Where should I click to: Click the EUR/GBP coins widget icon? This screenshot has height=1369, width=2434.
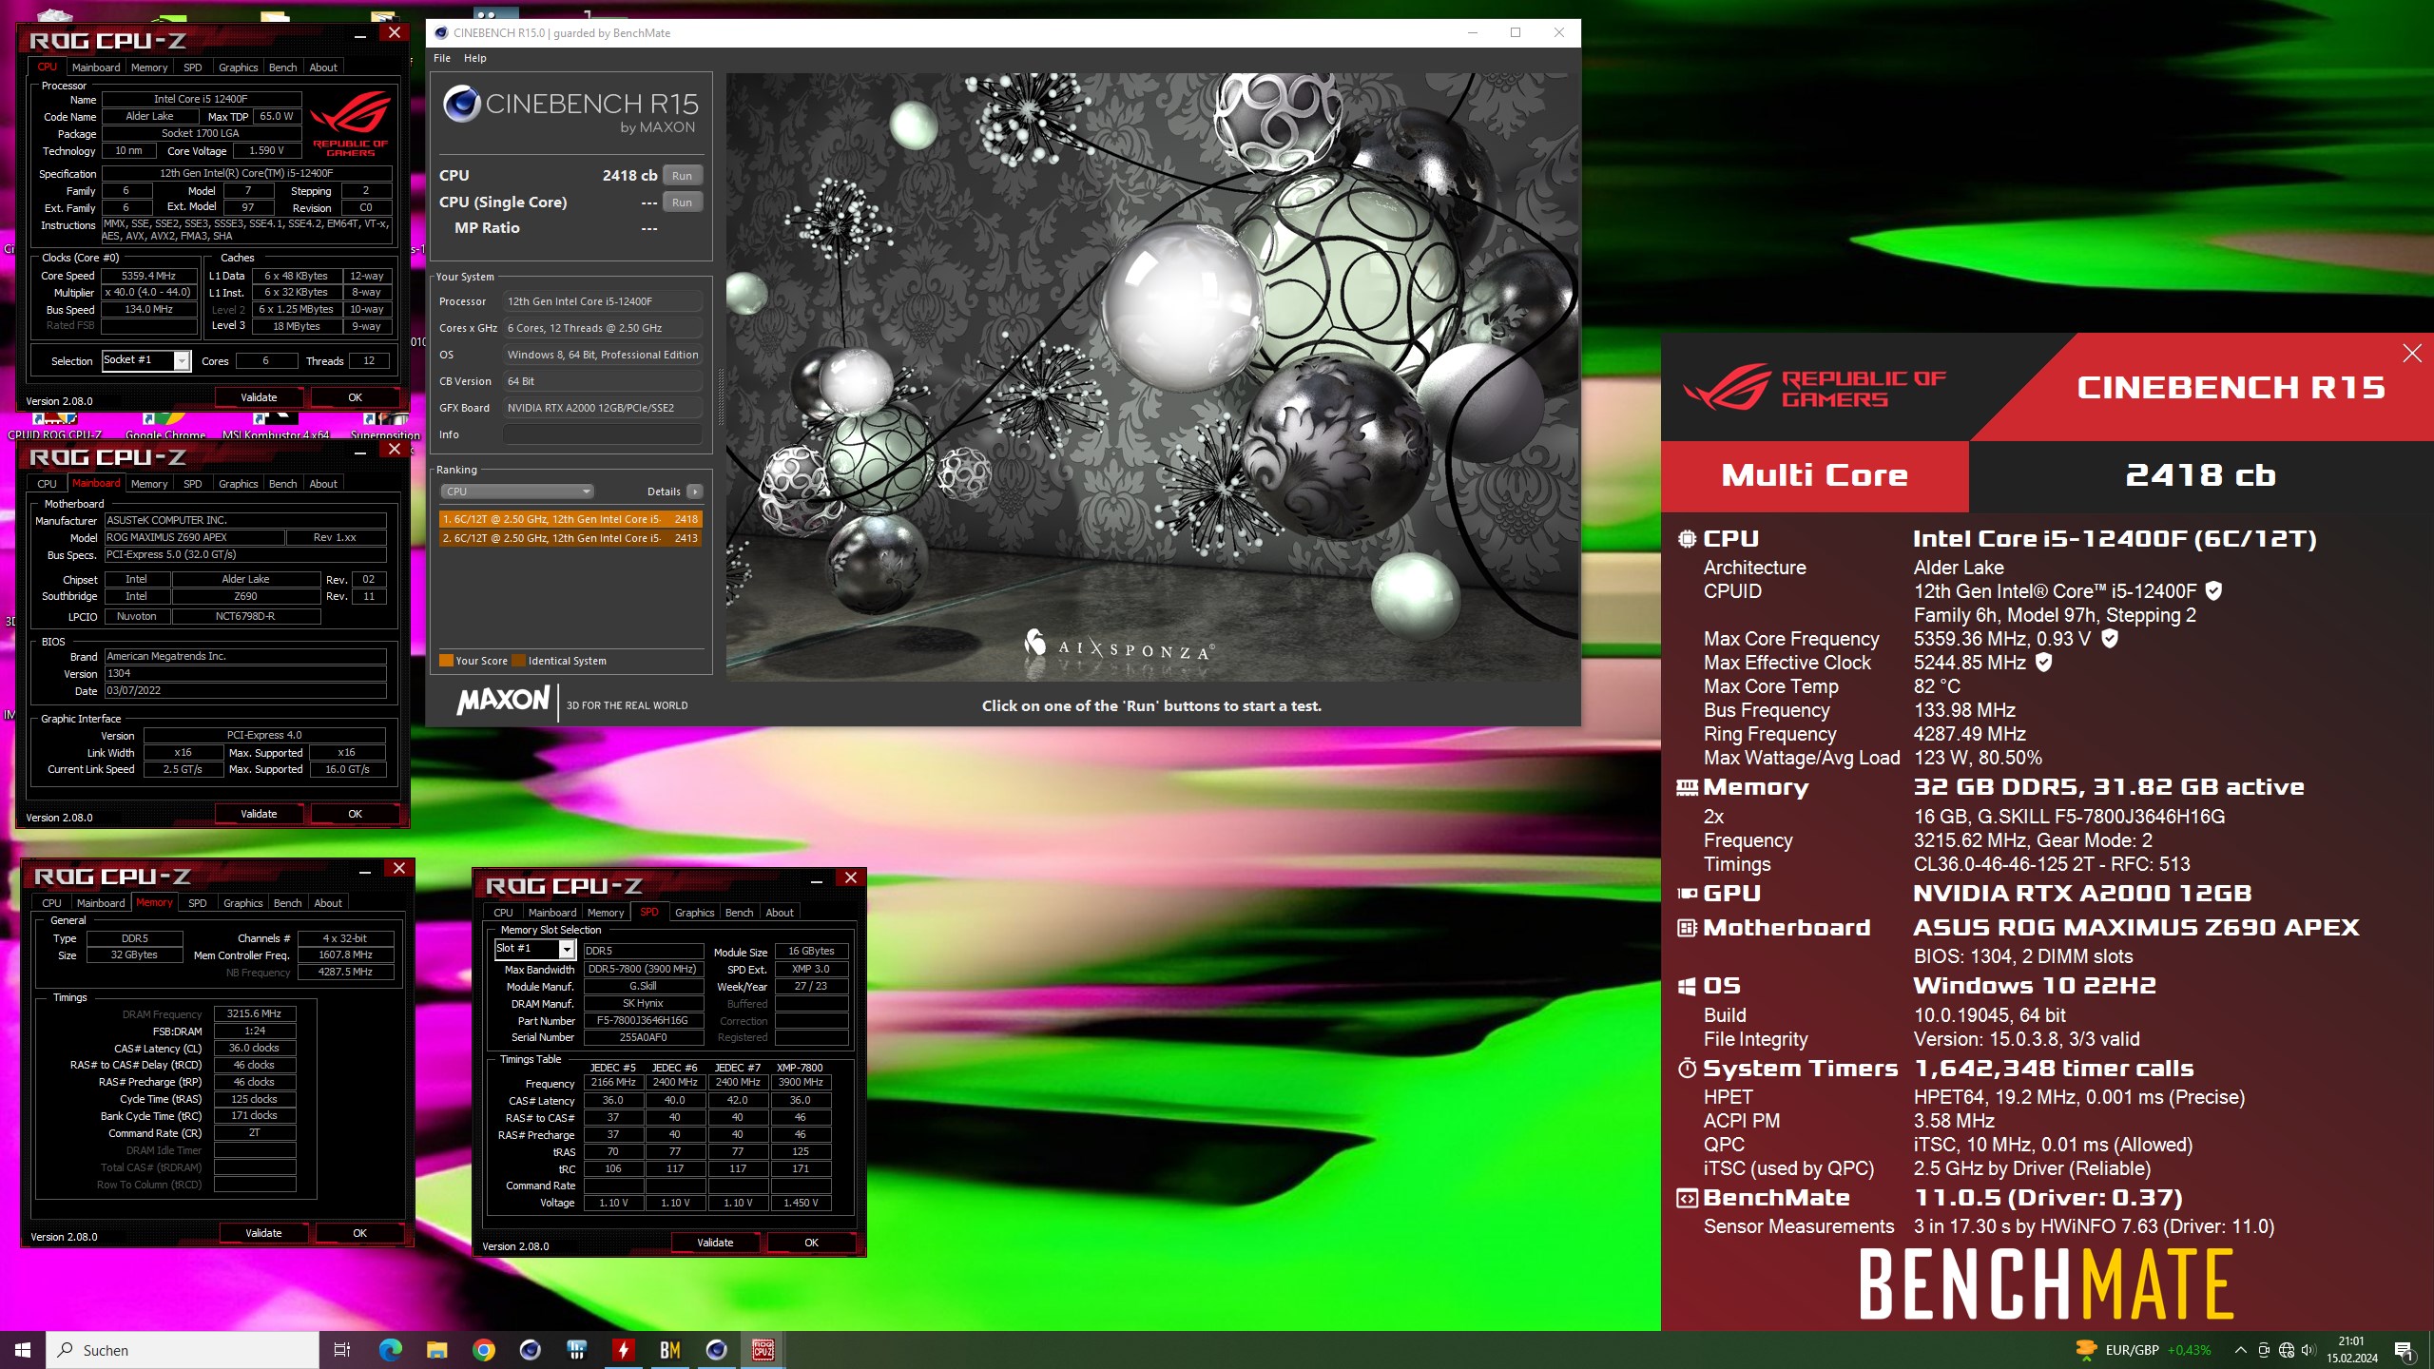(x=2087, y=1349)
